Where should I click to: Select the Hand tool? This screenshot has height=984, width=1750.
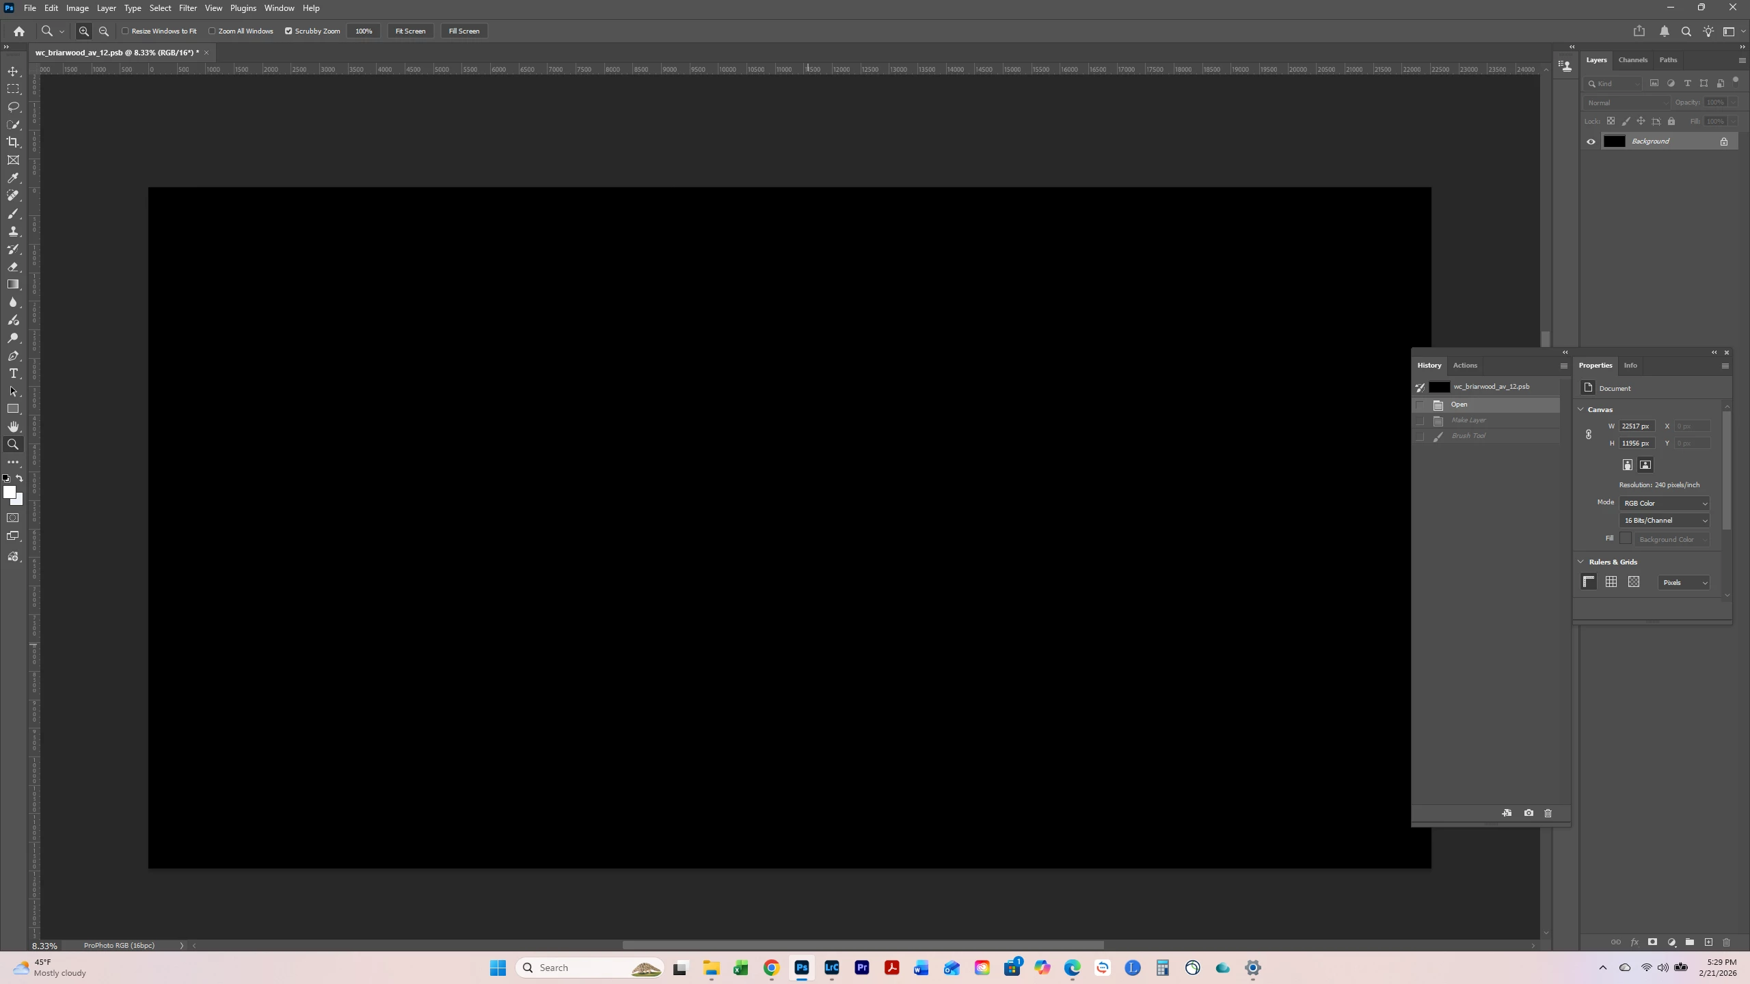pos(13,426)
